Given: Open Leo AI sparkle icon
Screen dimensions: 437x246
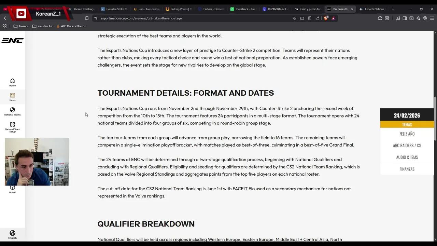Looking at the screenshot, I should [x=418, y=18].
